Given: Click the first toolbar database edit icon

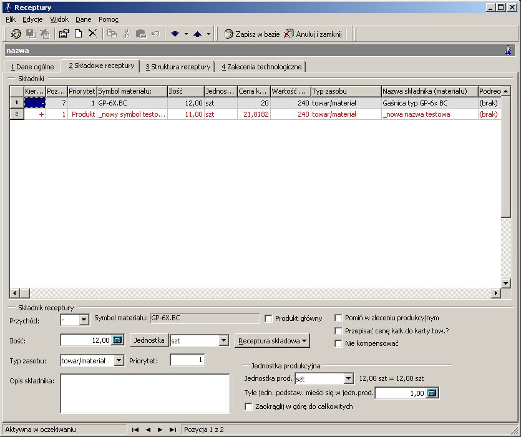Looking at the screenshot, I should pyautogui.click(x=16, y=34).
